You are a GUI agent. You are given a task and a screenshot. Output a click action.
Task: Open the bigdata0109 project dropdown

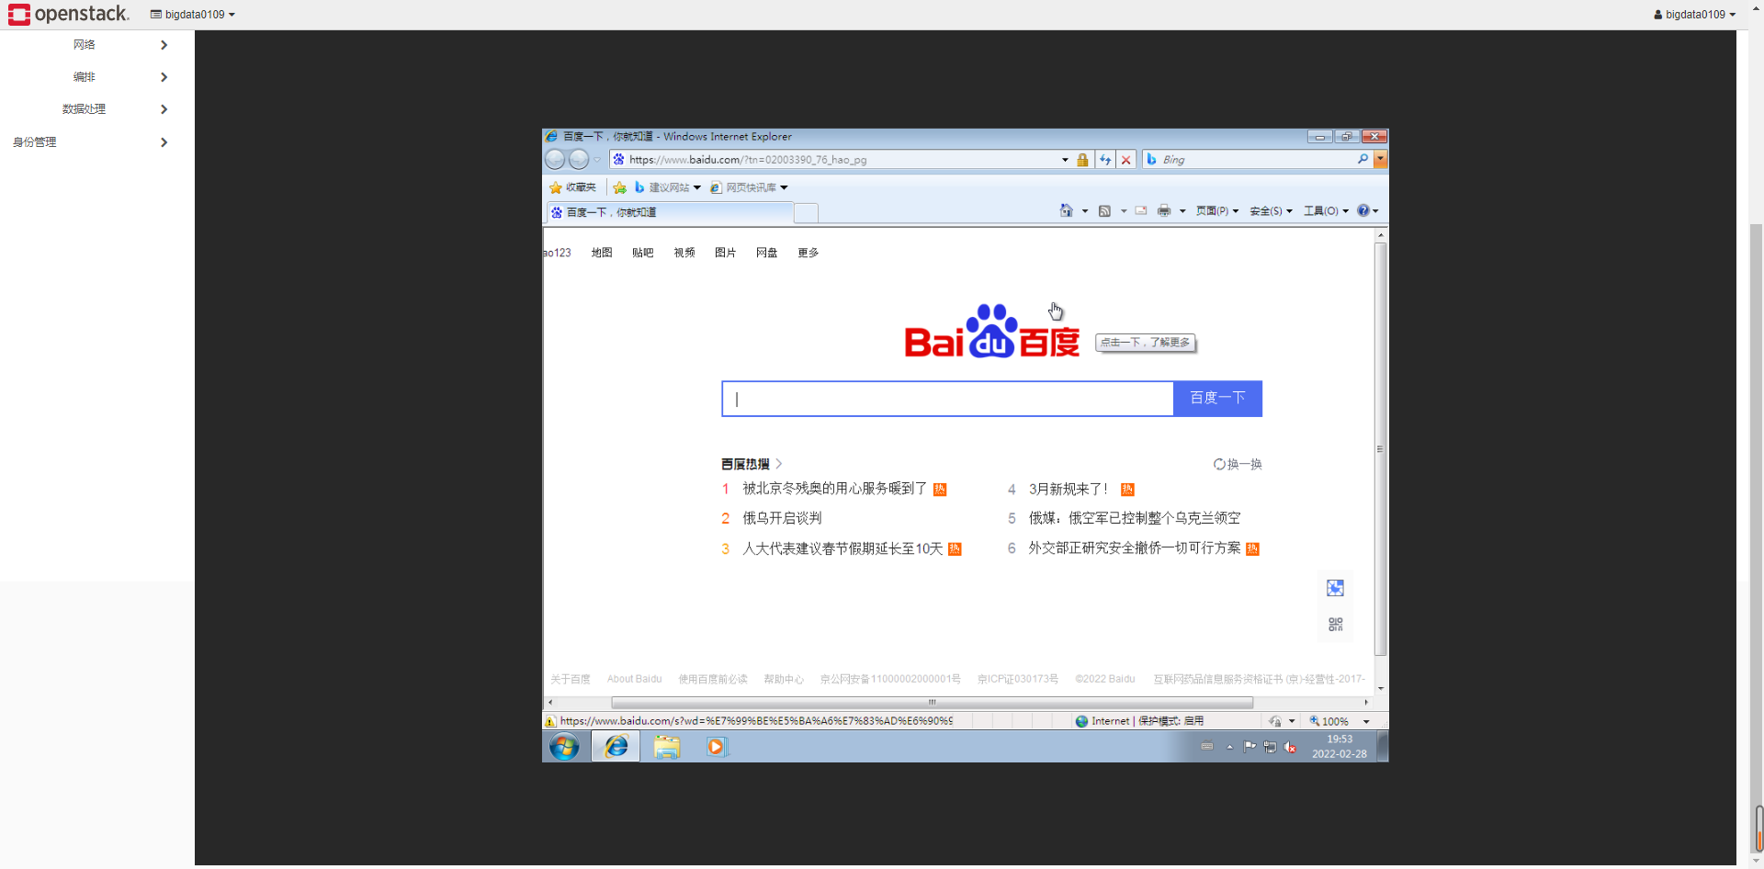pyautogui.click(x=193, y=15)
